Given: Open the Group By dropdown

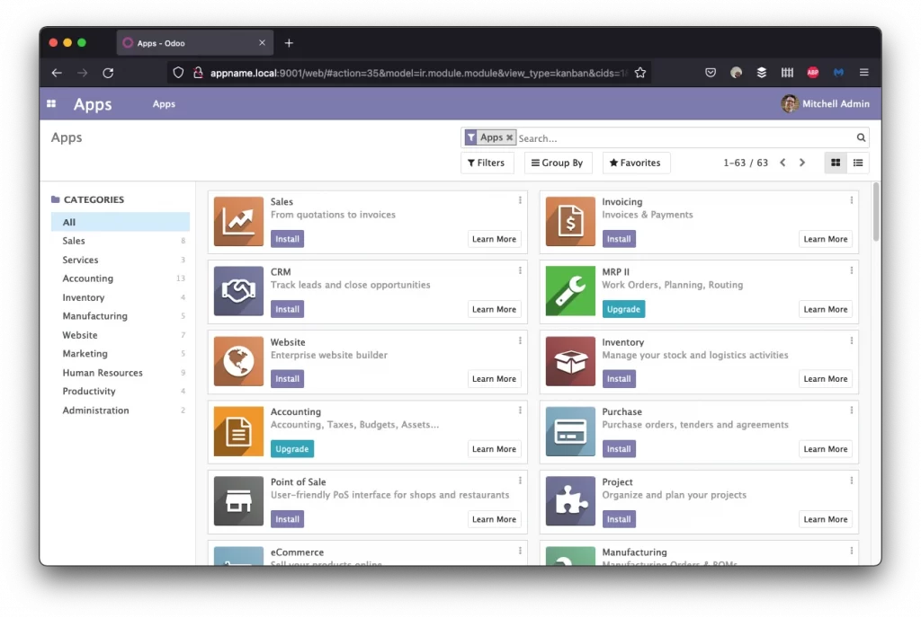Looking at the screenshot, I should (558, 163).
